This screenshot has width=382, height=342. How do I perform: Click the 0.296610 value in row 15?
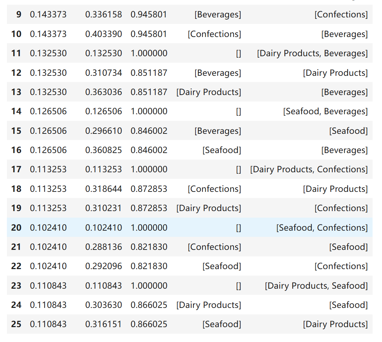click(x=103, y=131)
